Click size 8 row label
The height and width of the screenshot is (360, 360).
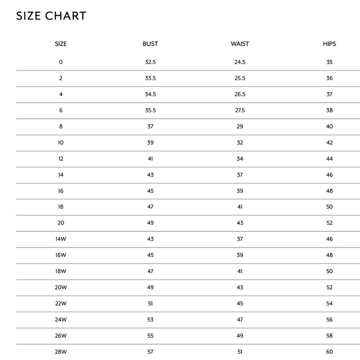pos(61,126)
